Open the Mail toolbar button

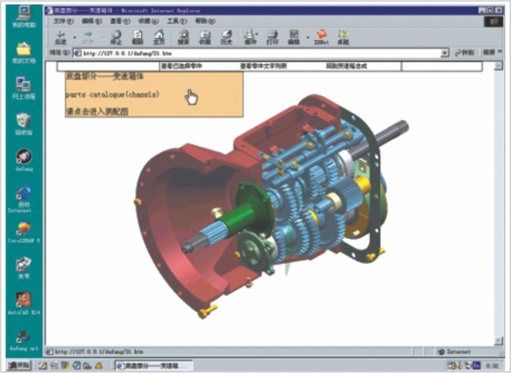coord(250,37)
